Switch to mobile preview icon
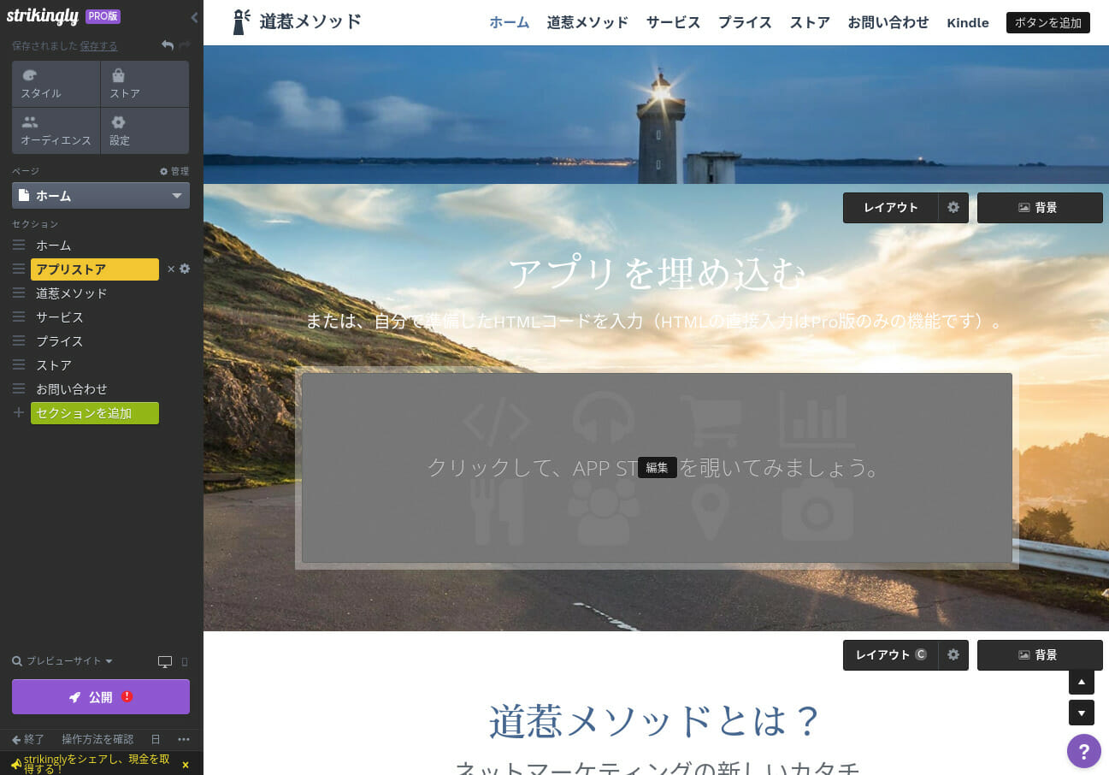 [185, 662]
